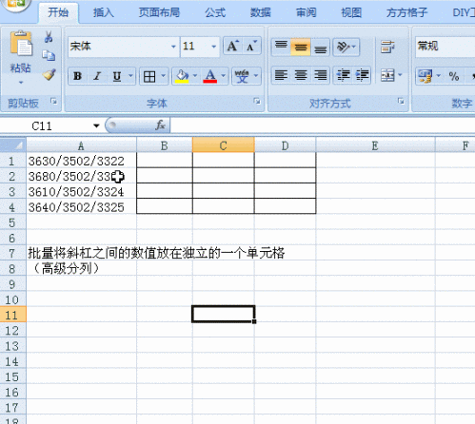Image resolution: width=475 pixels, height=424 pixels.
Task: Apply yellow fill color bucket
Action: click(x=182, y=76)
